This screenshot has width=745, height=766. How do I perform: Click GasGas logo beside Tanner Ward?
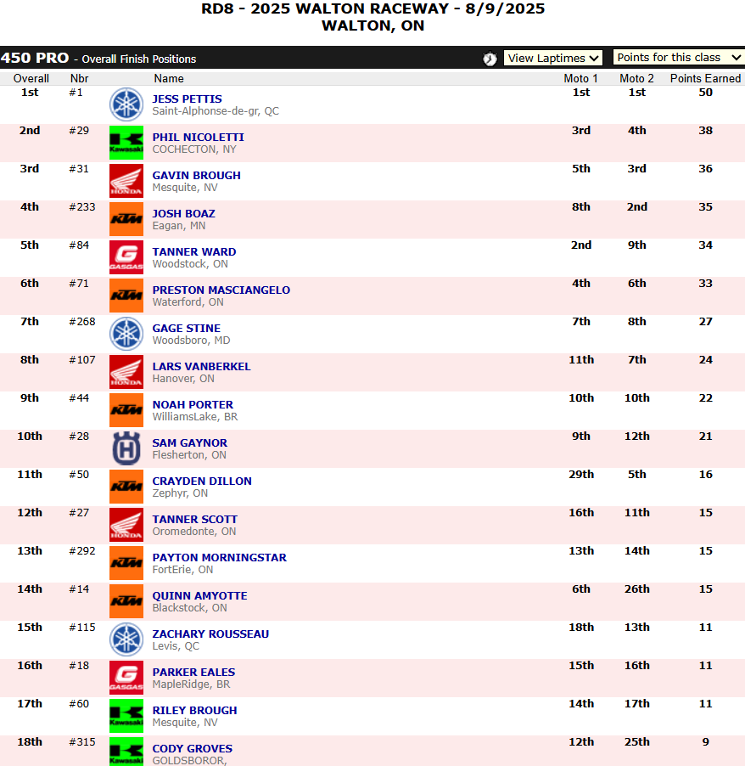[126, 257]
